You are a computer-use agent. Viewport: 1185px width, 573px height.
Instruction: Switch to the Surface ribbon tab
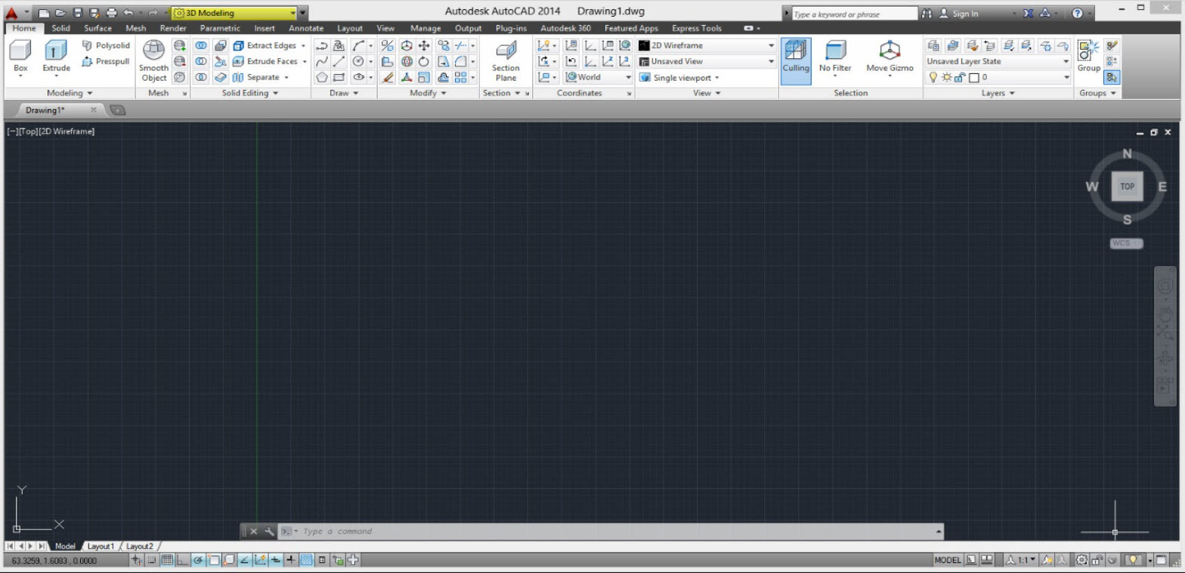(x=97, y=28)
